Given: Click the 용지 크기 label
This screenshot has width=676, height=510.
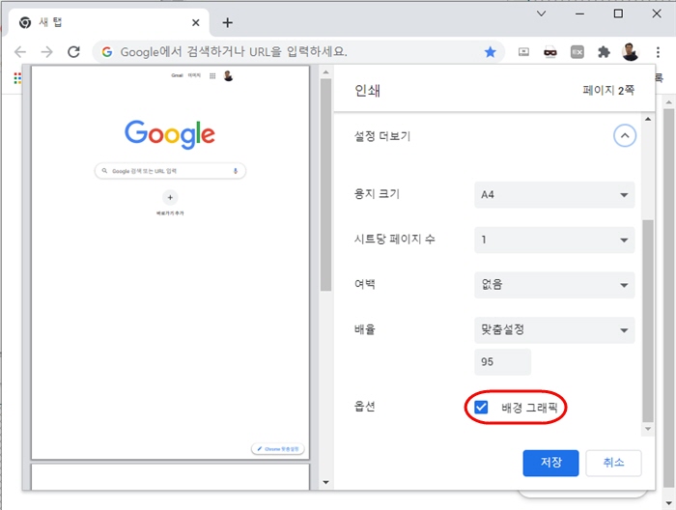Looking at the screenshot, I should pos(377,194).
